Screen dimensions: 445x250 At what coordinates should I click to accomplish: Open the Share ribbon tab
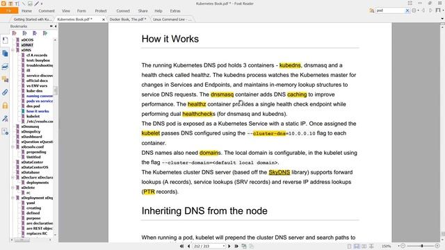coord(143,11)
